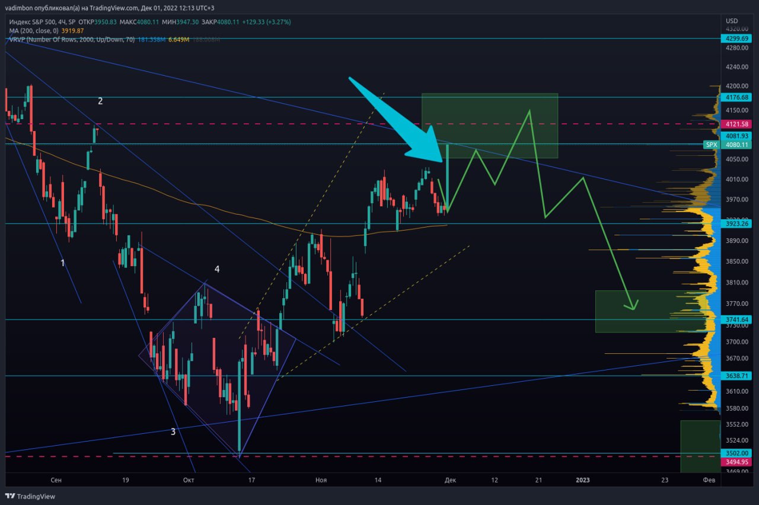Viewport: 759px width, 505px height.
Task: Click the SPX symbol tag
Action: pyautogui.click(x=712, y=145)
